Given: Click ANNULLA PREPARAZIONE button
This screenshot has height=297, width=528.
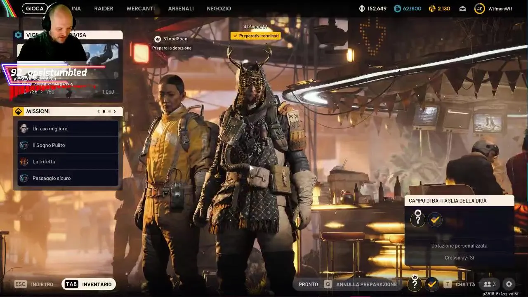Looking at the screenshot, I should (x=366, y=284).
